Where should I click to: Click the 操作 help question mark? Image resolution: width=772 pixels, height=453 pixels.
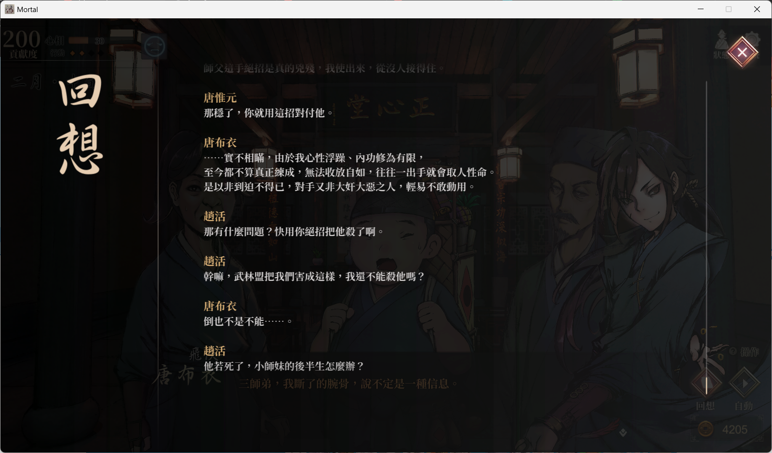(733, 351)
